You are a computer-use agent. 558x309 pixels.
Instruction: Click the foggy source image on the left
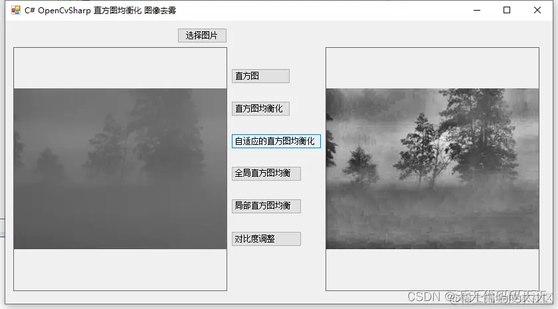point(120,169)
